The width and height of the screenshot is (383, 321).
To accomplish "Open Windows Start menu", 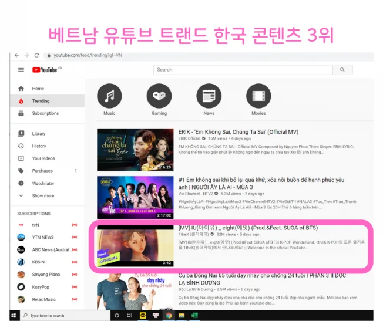I will (14, 315).
